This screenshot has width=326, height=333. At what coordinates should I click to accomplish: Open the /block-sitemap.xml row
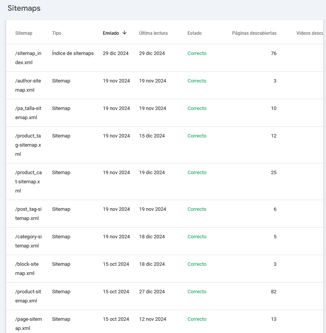pyautogui.click(x=165, y=269)
